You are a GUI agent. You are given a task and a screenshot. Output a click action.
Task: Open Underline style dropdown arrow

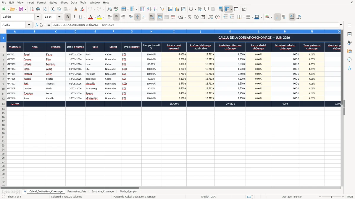[85, 17]
